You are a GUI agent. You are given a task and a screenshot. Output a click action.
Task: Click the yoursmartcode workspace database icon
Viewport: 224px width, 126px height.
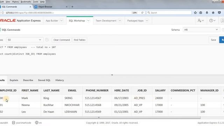click(x=13, y=122)
